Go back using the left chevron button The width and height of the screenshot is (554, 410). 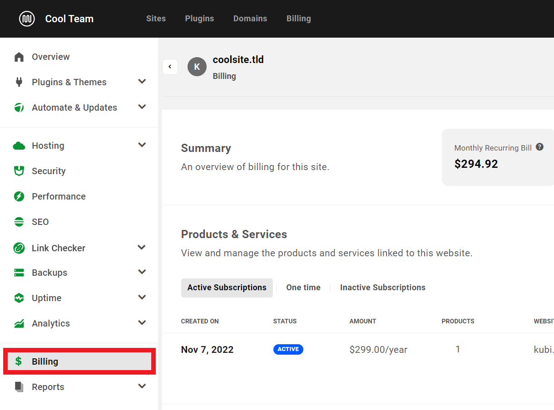(170, 67)
